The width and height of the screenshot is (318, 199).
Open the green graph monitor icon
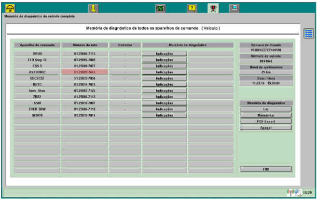pos(161,8)
